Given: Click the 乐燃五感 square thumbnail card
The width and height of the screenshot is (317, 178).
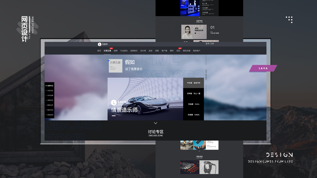Looking at the screenshot, I should pos(116,66).
